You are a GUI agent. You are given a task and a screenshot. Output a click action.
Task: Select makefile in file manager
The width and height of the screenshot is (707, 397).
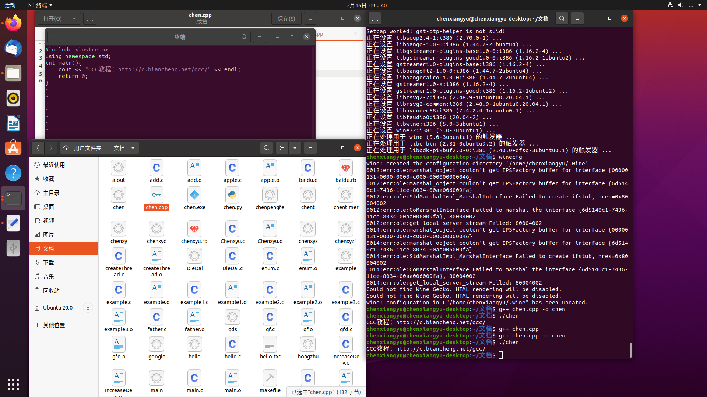coord(270,382)
